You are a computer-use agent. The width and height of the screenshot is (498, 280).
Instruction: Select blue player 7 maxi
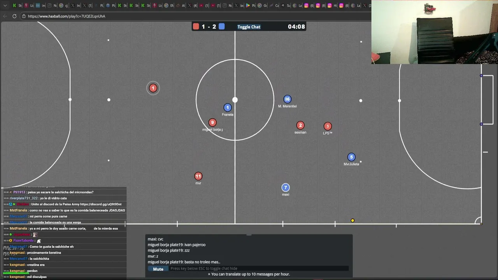286,187
